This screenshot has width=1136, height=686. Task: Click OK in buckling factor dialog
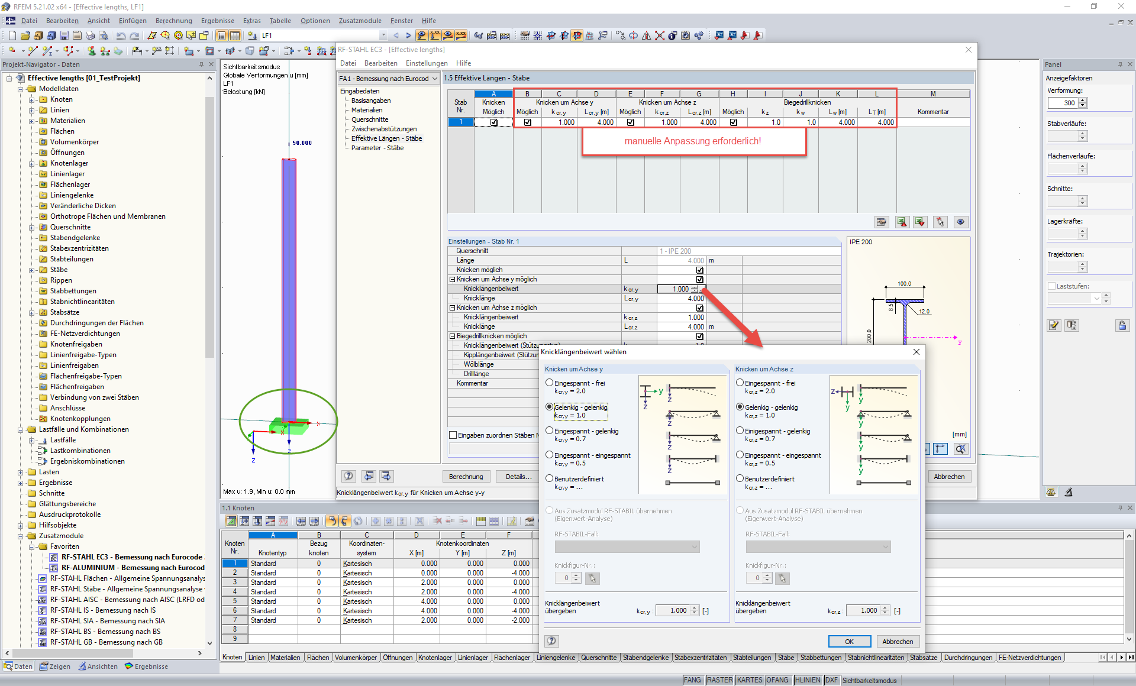[x=849, y=642]
